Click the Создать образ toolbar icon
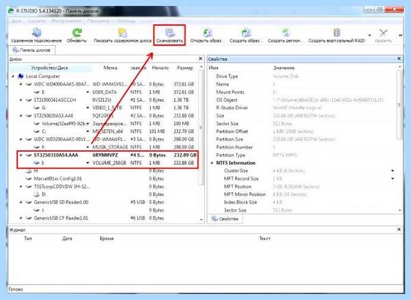The image size is (411, 300). tap(247, 33)
